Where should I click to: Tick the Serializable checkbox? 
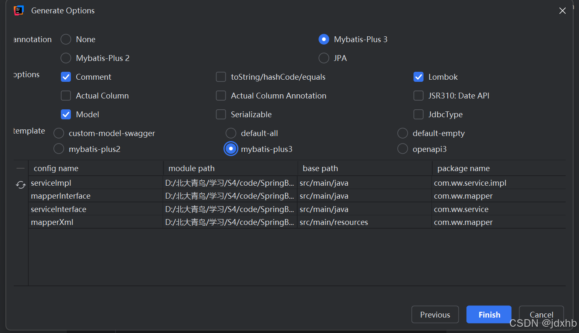(221, 114)
